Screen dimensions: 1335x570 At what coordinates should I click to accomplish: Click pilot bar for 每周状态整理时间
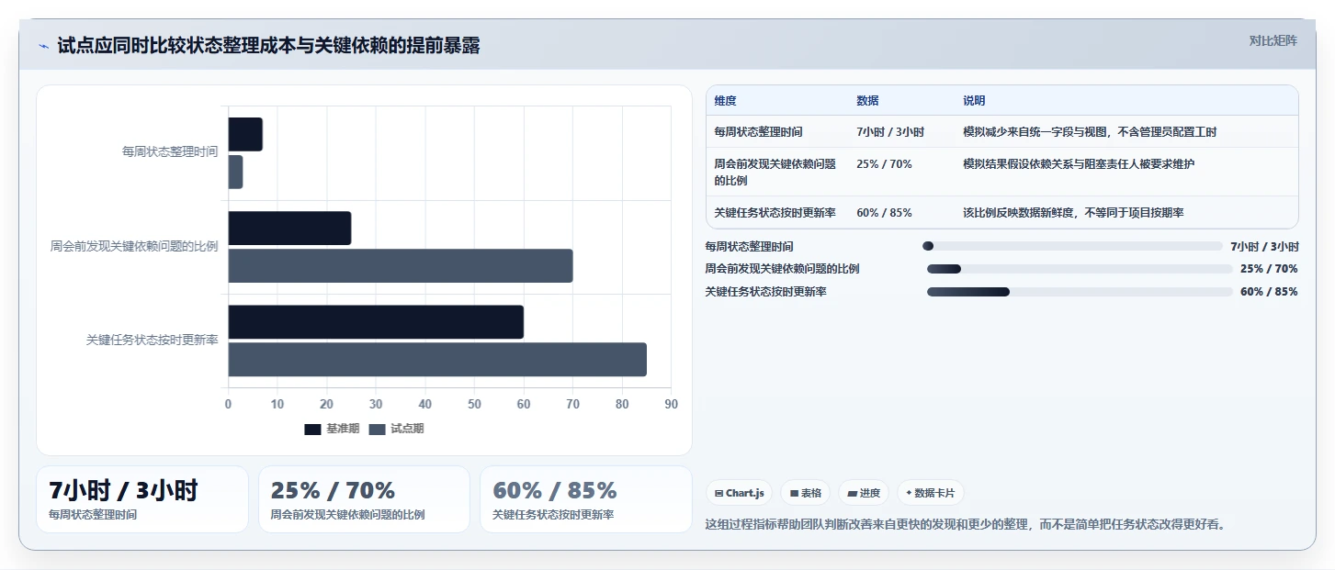click(x=235, y=173)
